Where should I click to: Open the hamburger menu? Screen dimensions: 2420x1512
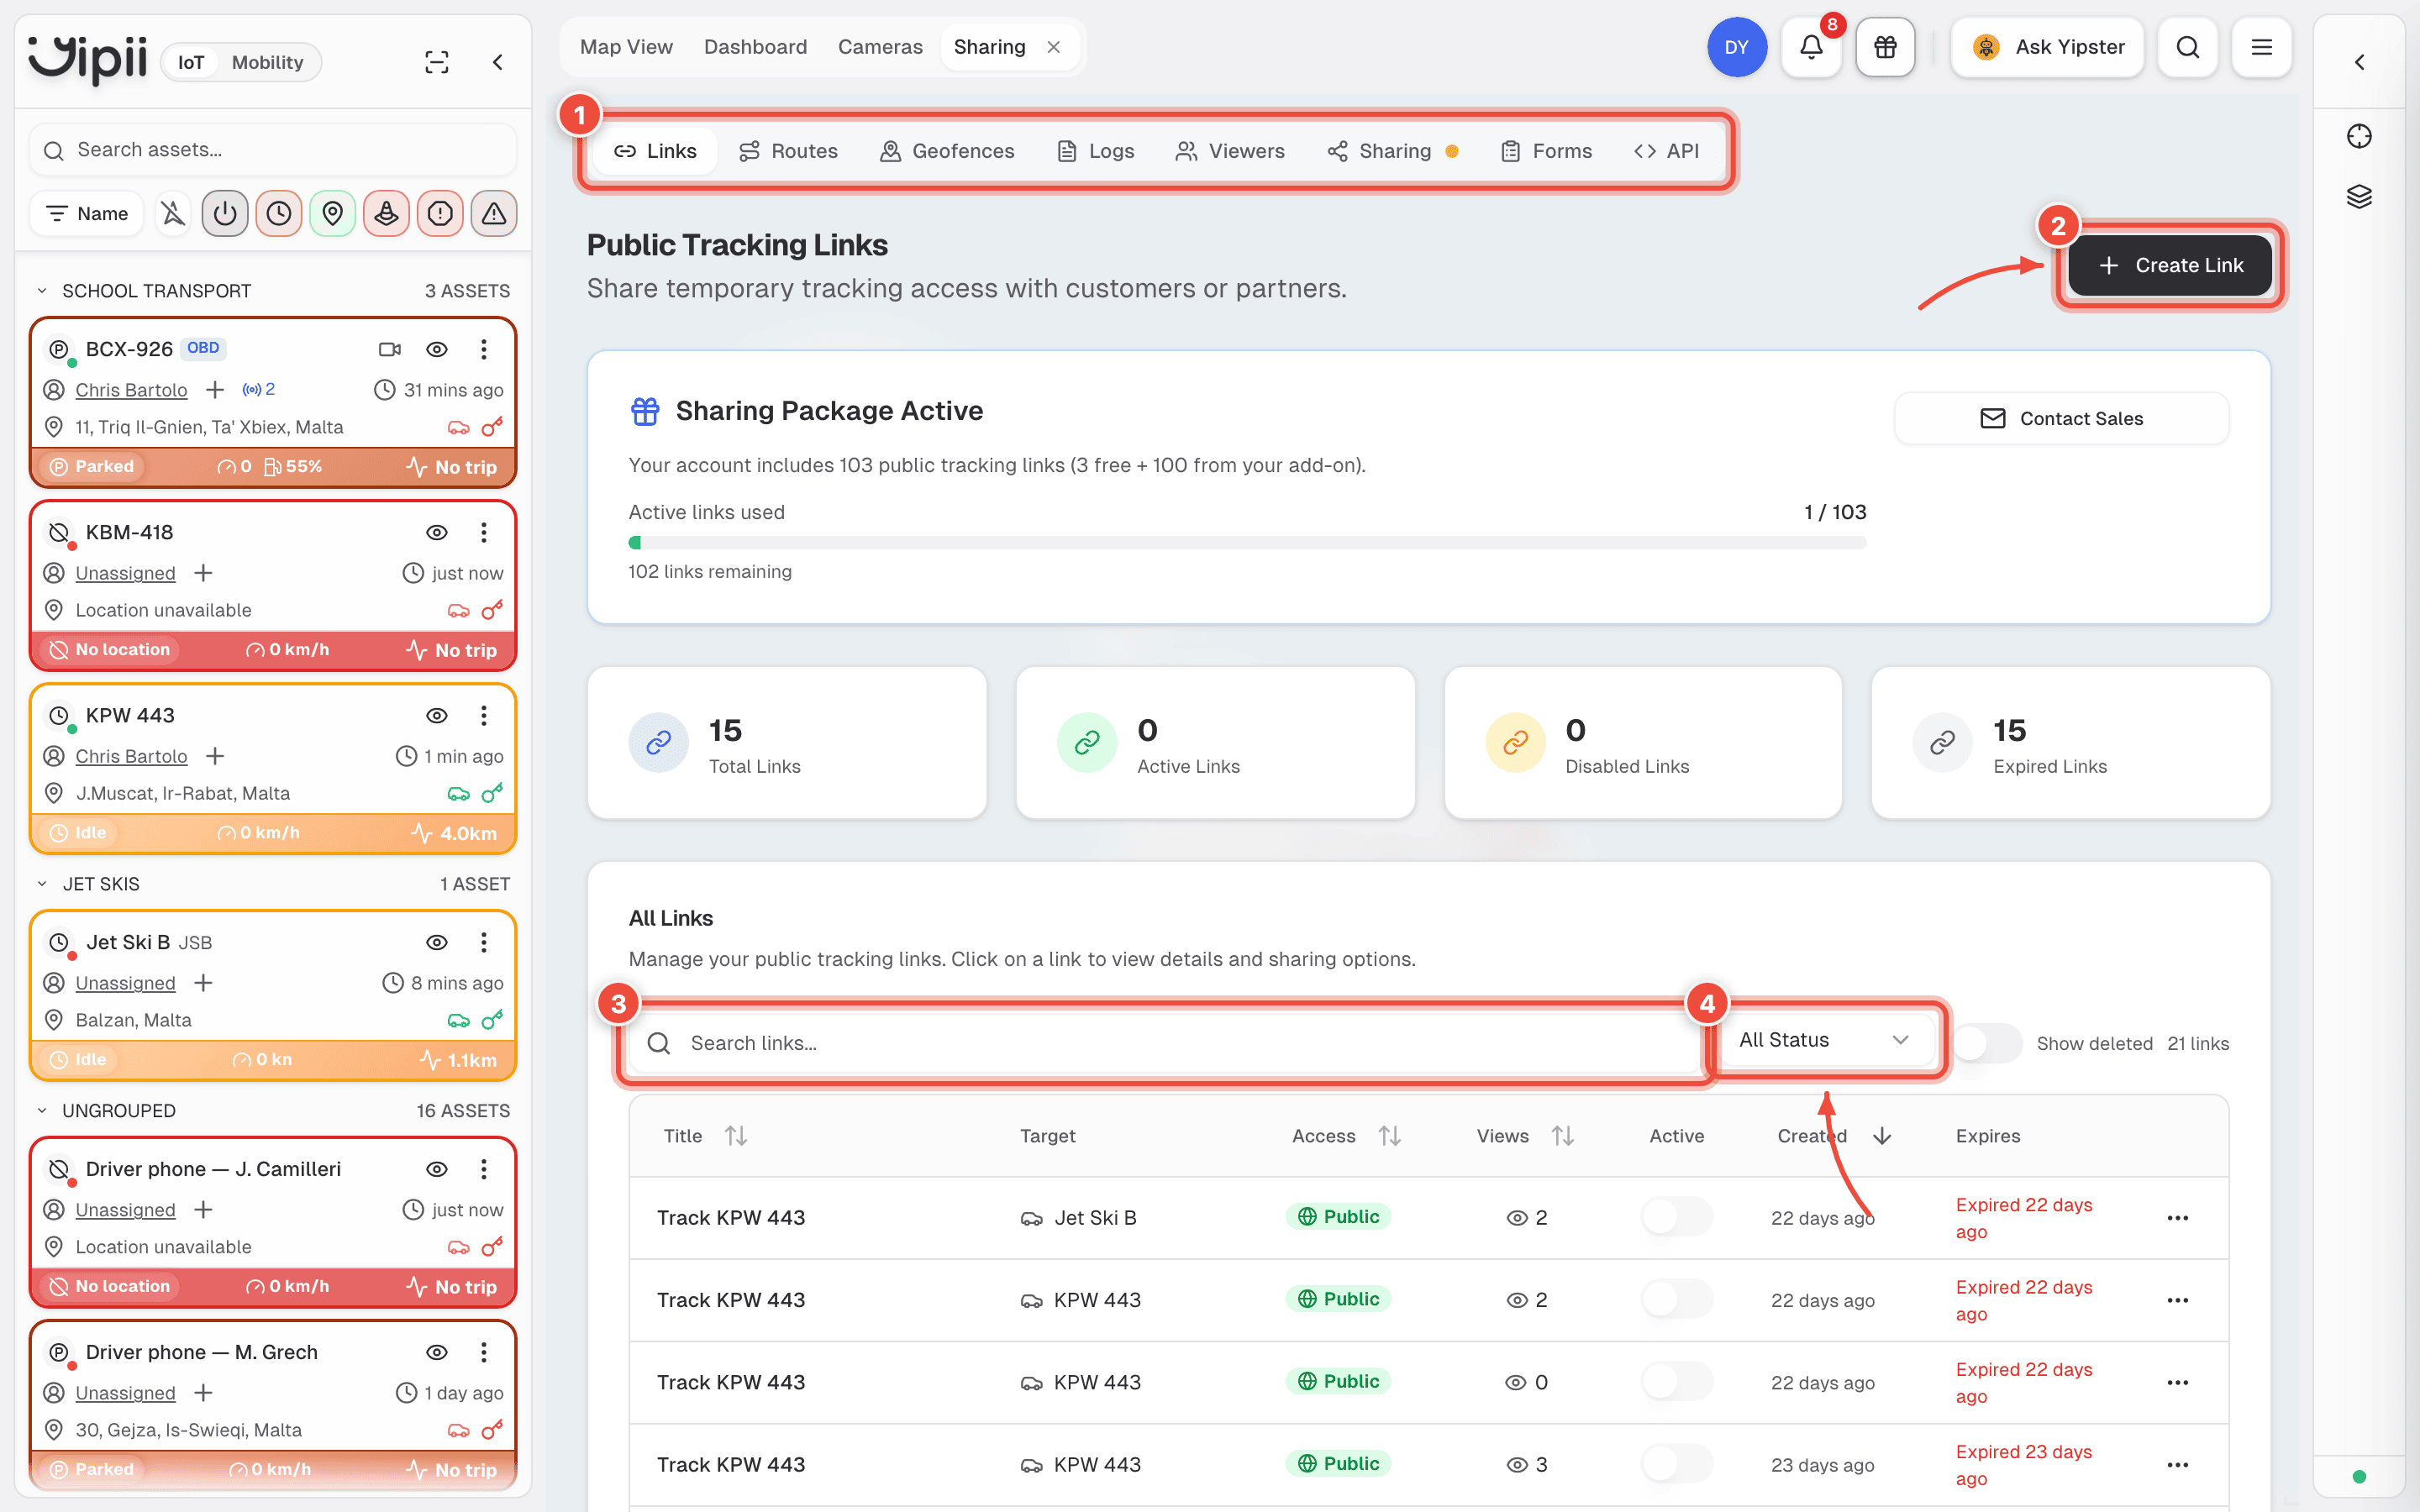coord(2261,47)
